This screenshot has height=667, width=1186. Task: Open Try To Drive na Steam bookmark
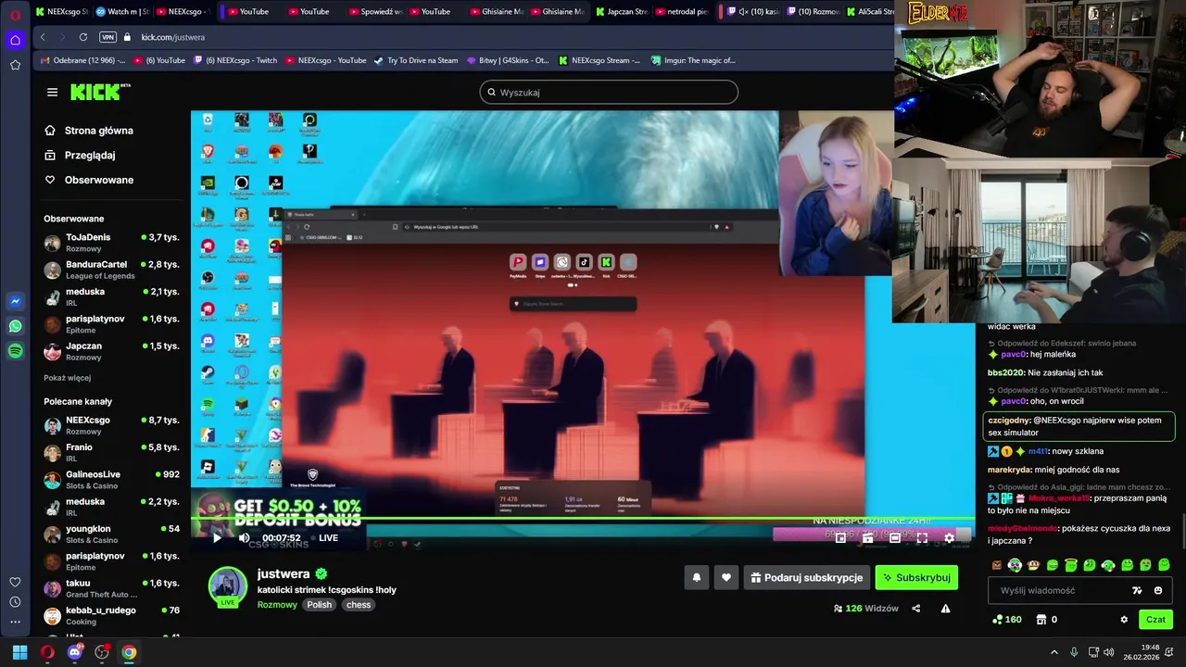(x=416, y=60)
